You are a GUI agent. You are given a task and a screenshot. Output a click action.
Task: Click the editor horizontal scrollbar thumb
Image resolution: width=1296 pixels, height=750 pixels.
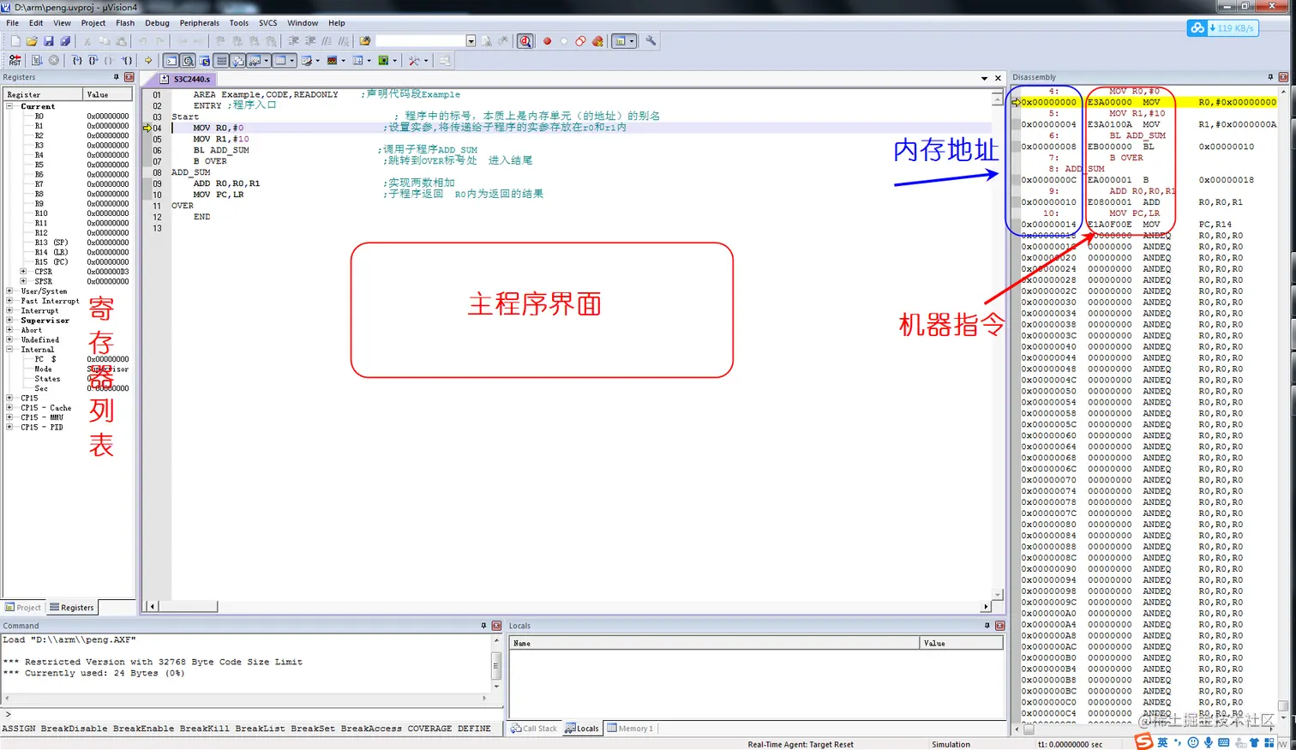tap(188, 606)
